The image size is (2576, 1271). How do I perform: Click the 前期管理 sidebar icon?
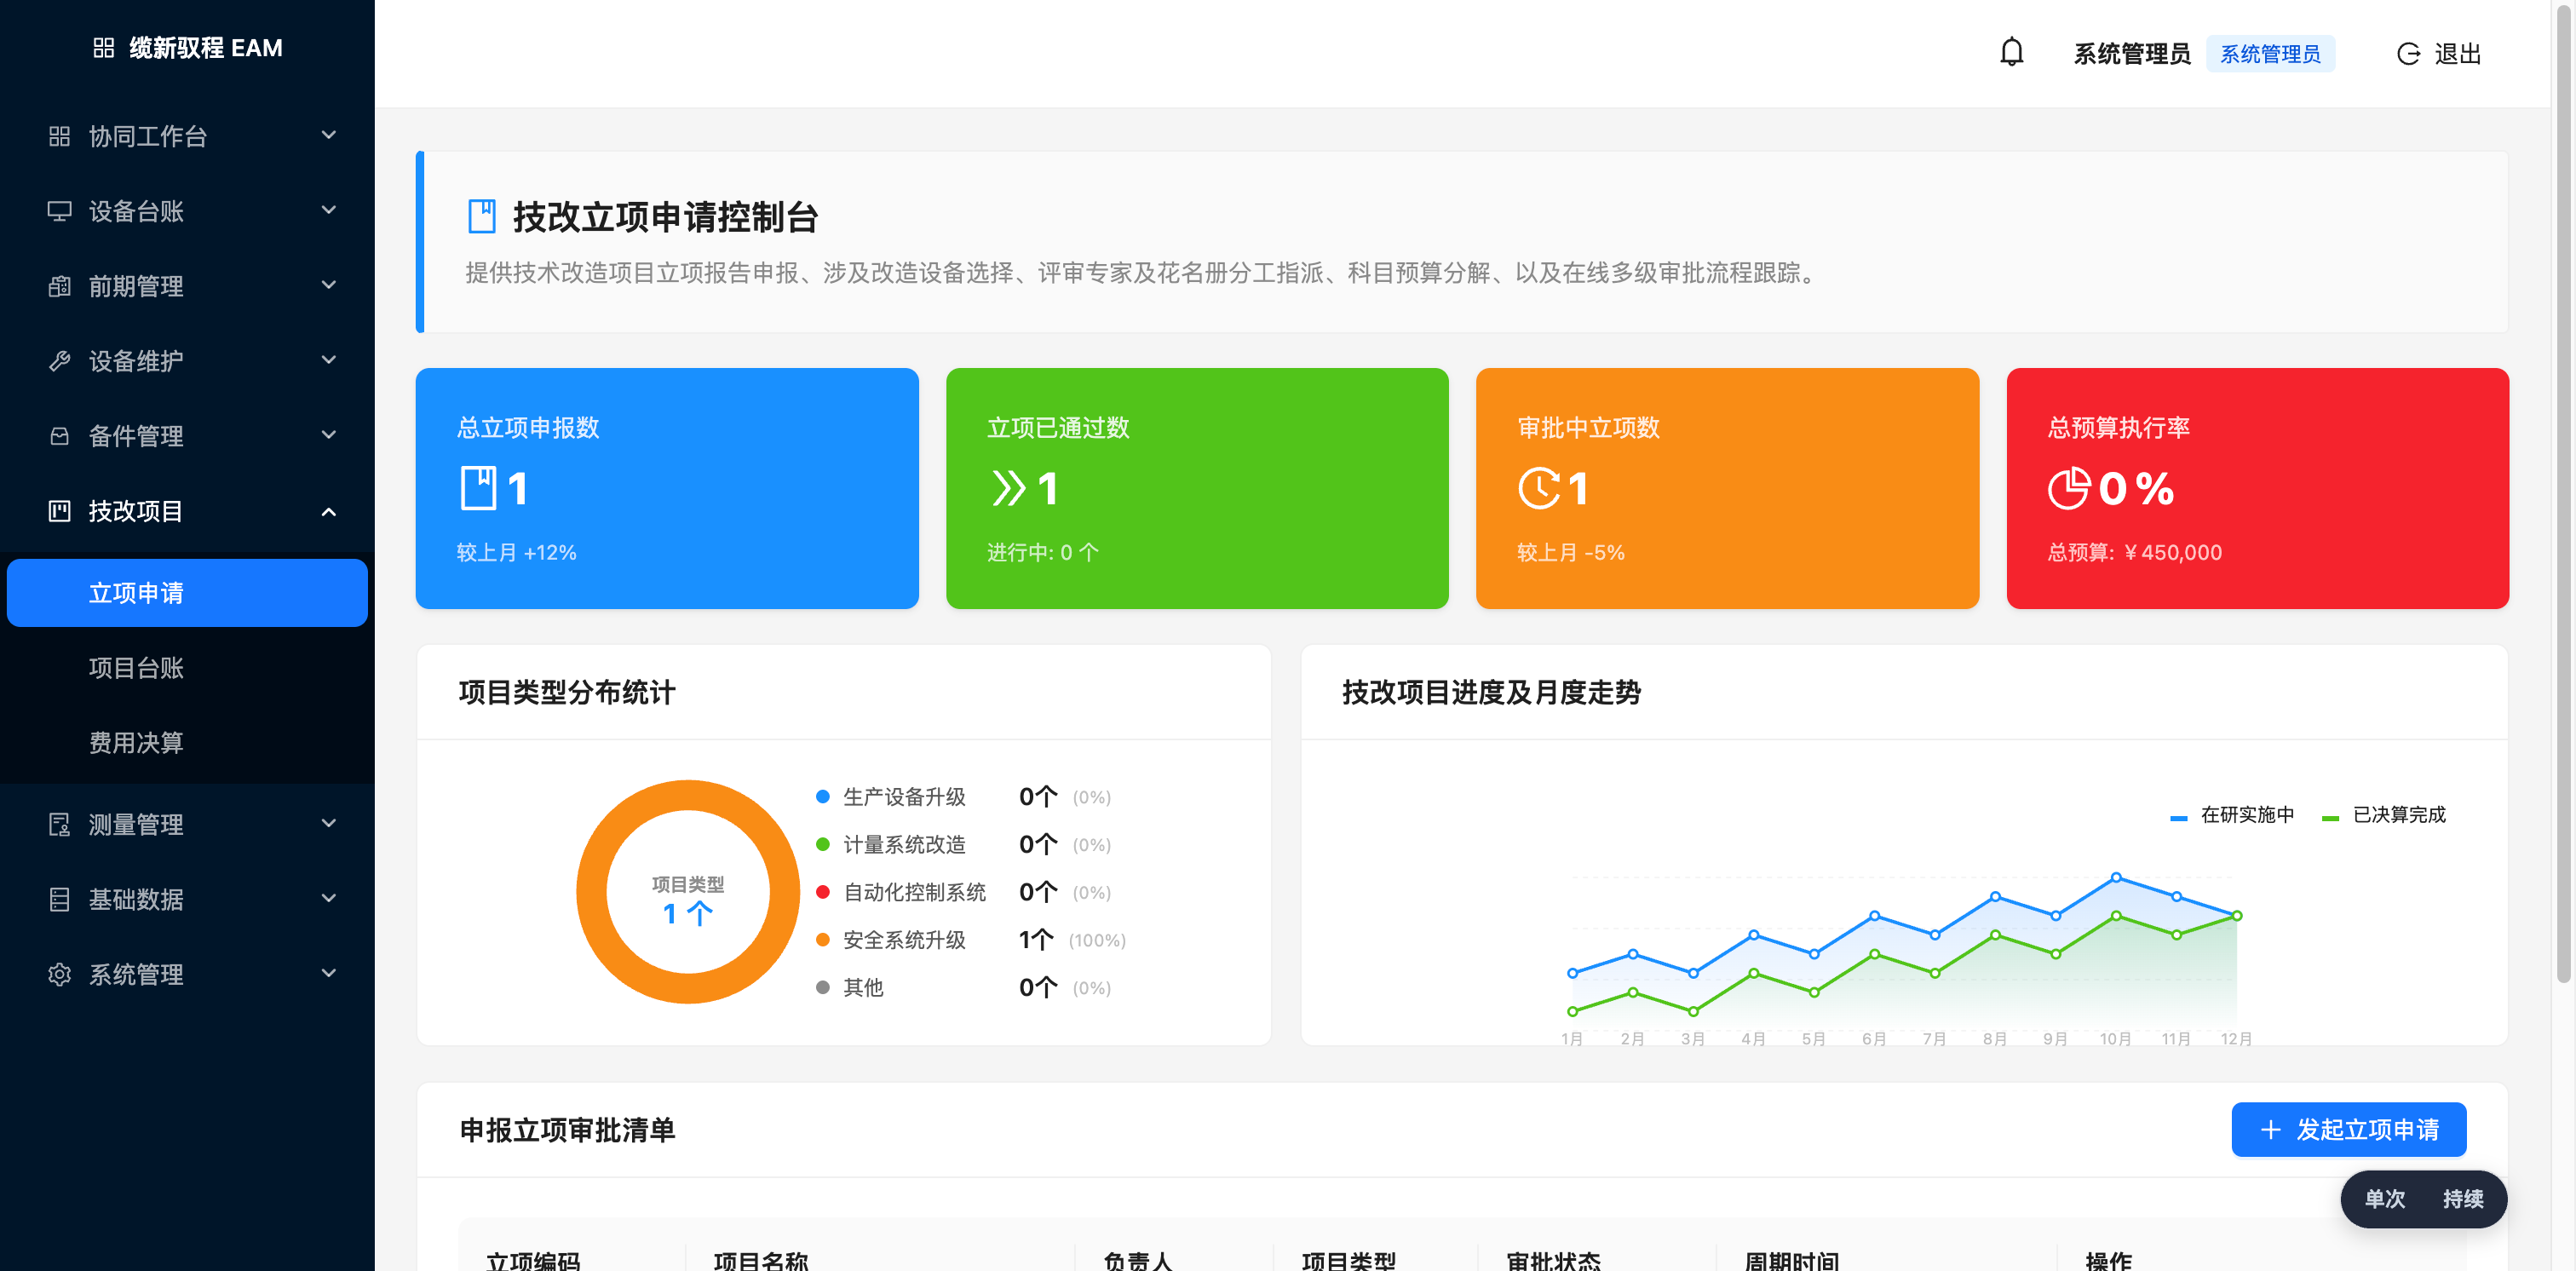(x=60, y=286)
